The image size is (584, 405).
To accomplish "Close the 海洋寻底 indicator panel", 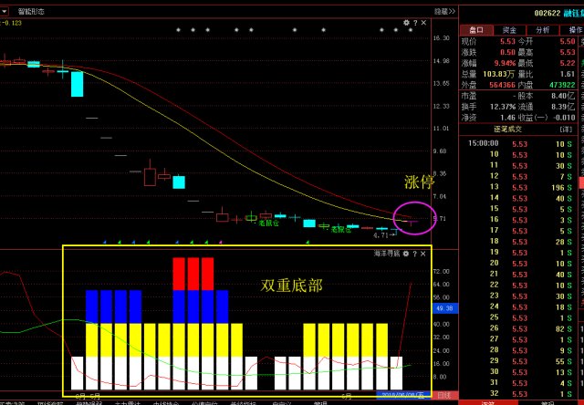I will [423, 254].
